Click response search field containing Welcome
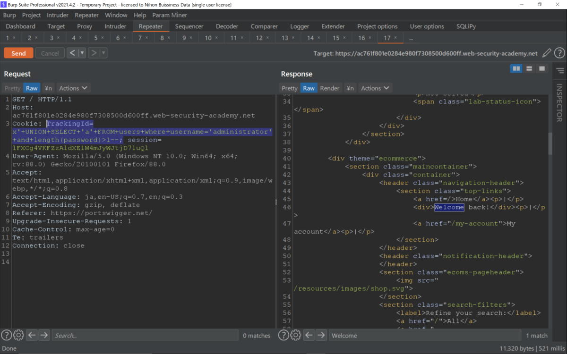 [x=425, y=336]
